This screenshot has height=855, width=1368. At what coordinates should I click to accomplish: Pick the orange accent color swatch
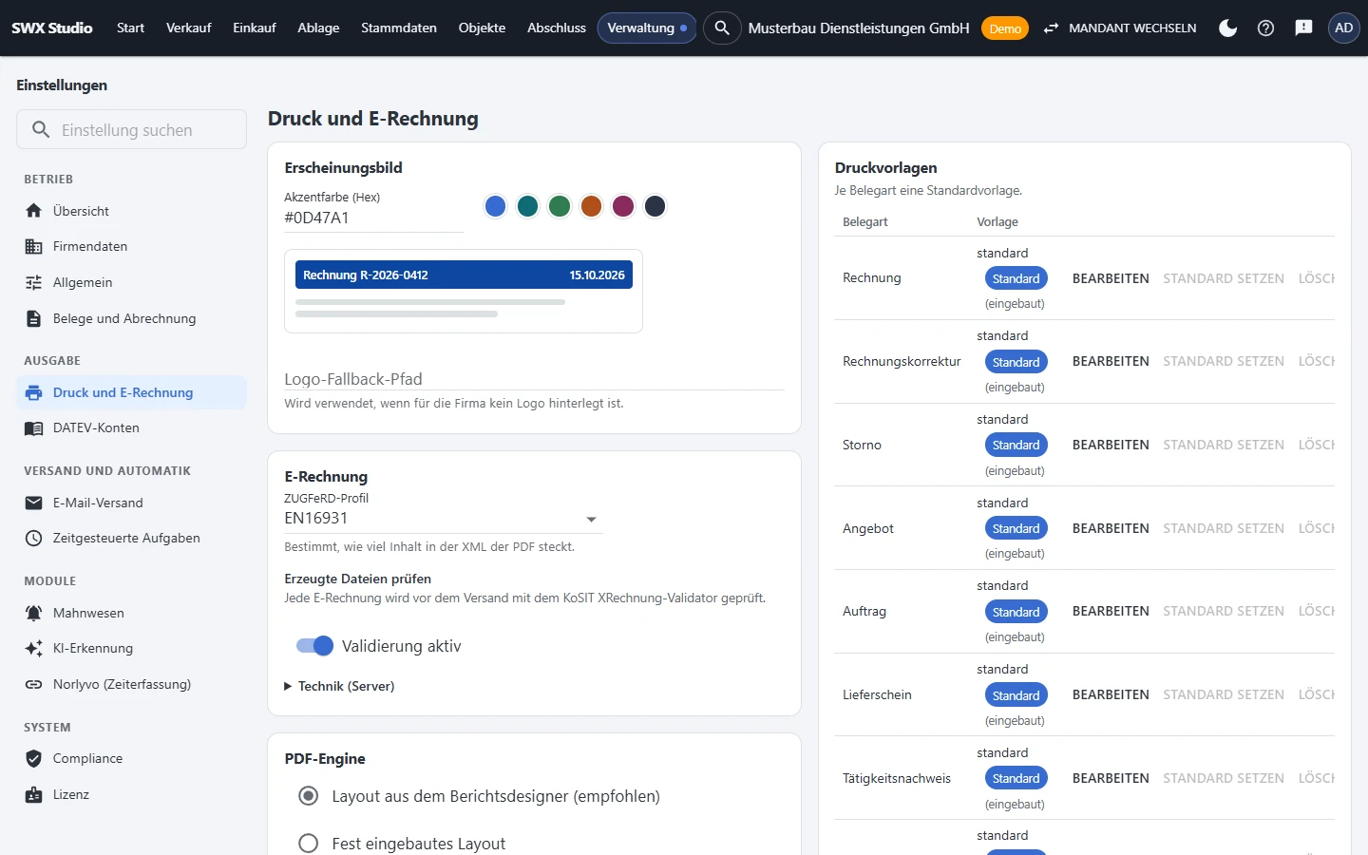(x=591, y=206)
